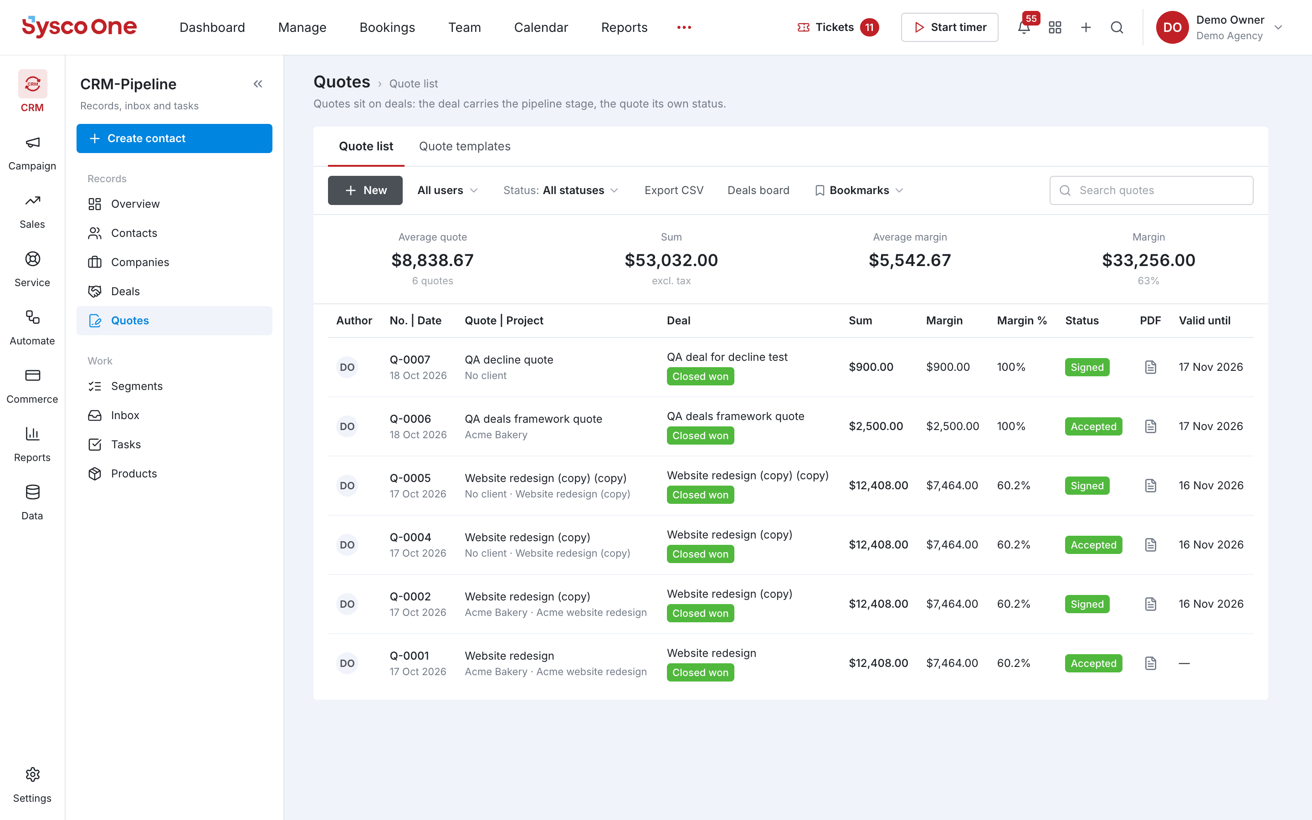Image resolution: width=1312 pixels, height=820 pixels.
Task: Click quote number Q-0006
Action: click(x=410, y=419)
